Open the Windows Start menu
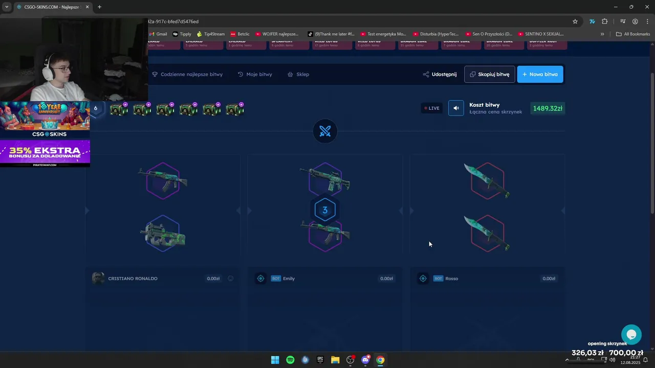Viewport: 655px width, 368px height. [275, 360]
